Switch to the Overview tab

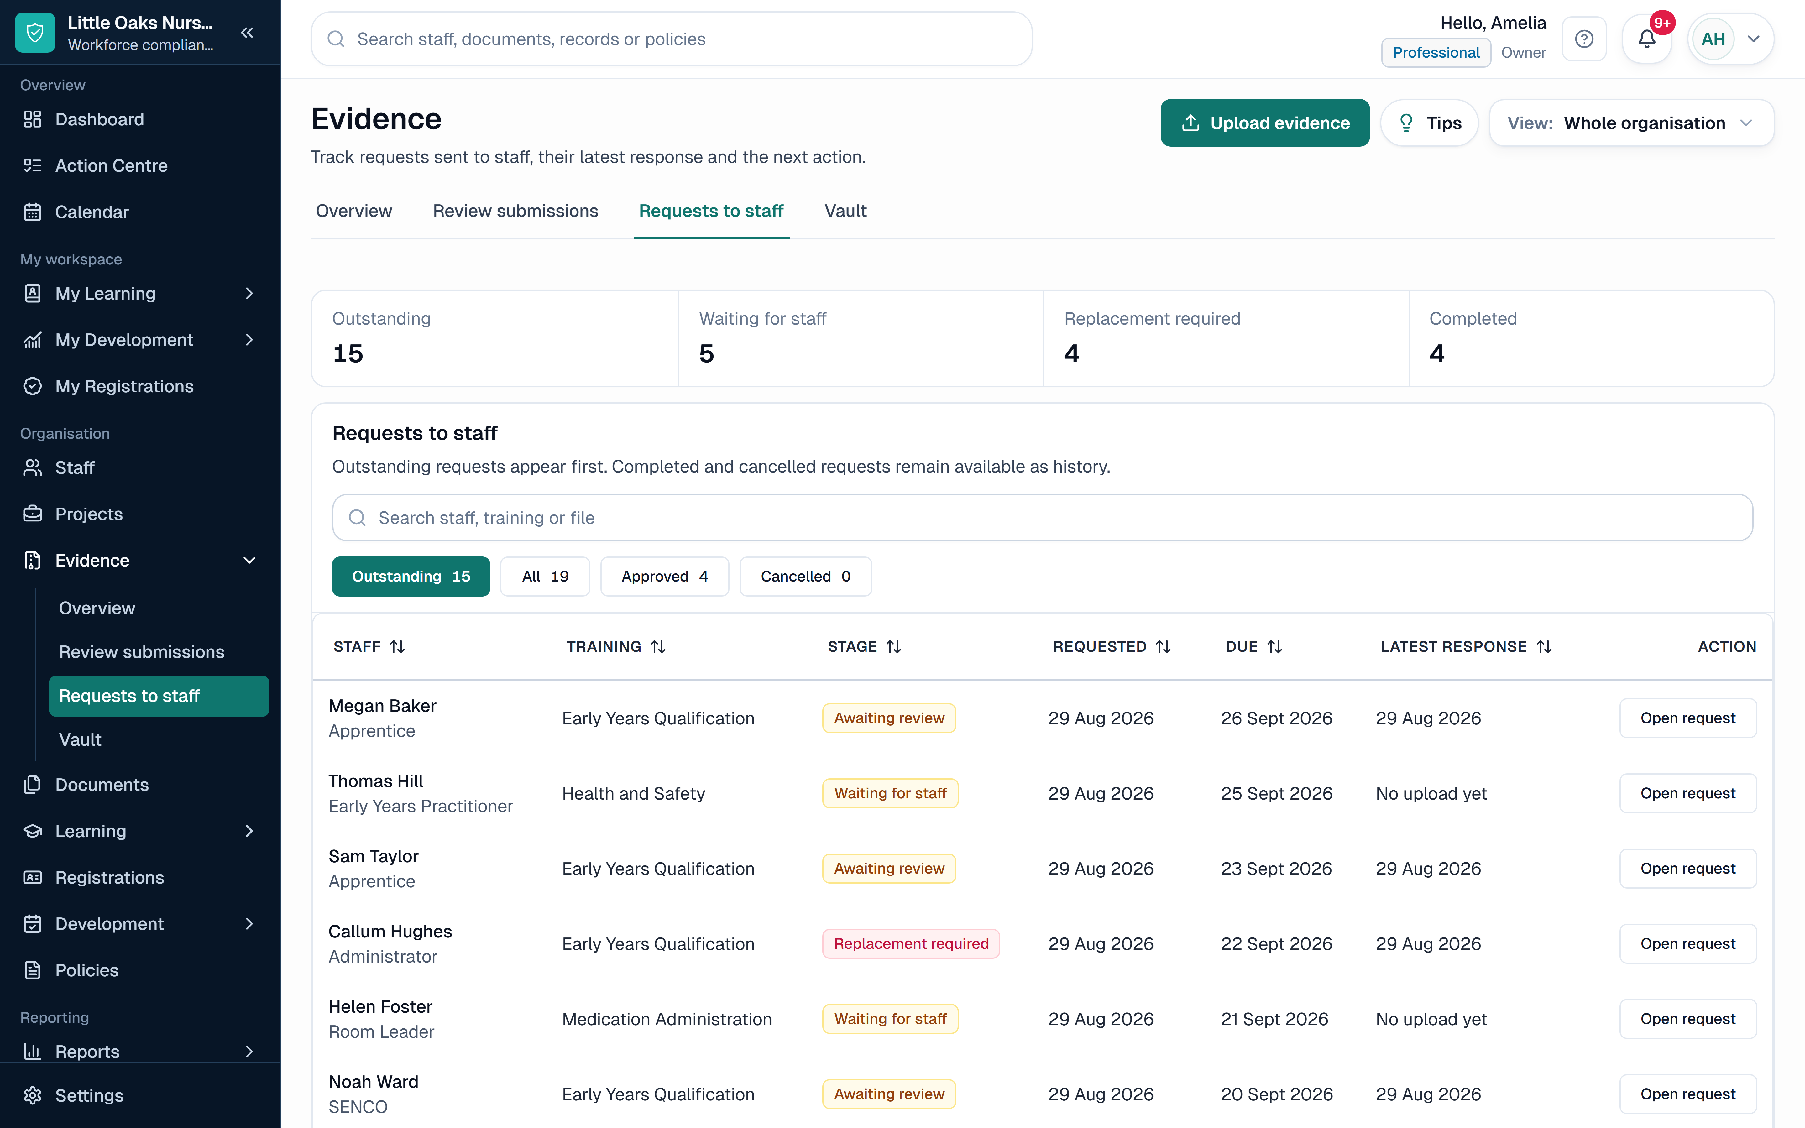[x=353, y=211]
